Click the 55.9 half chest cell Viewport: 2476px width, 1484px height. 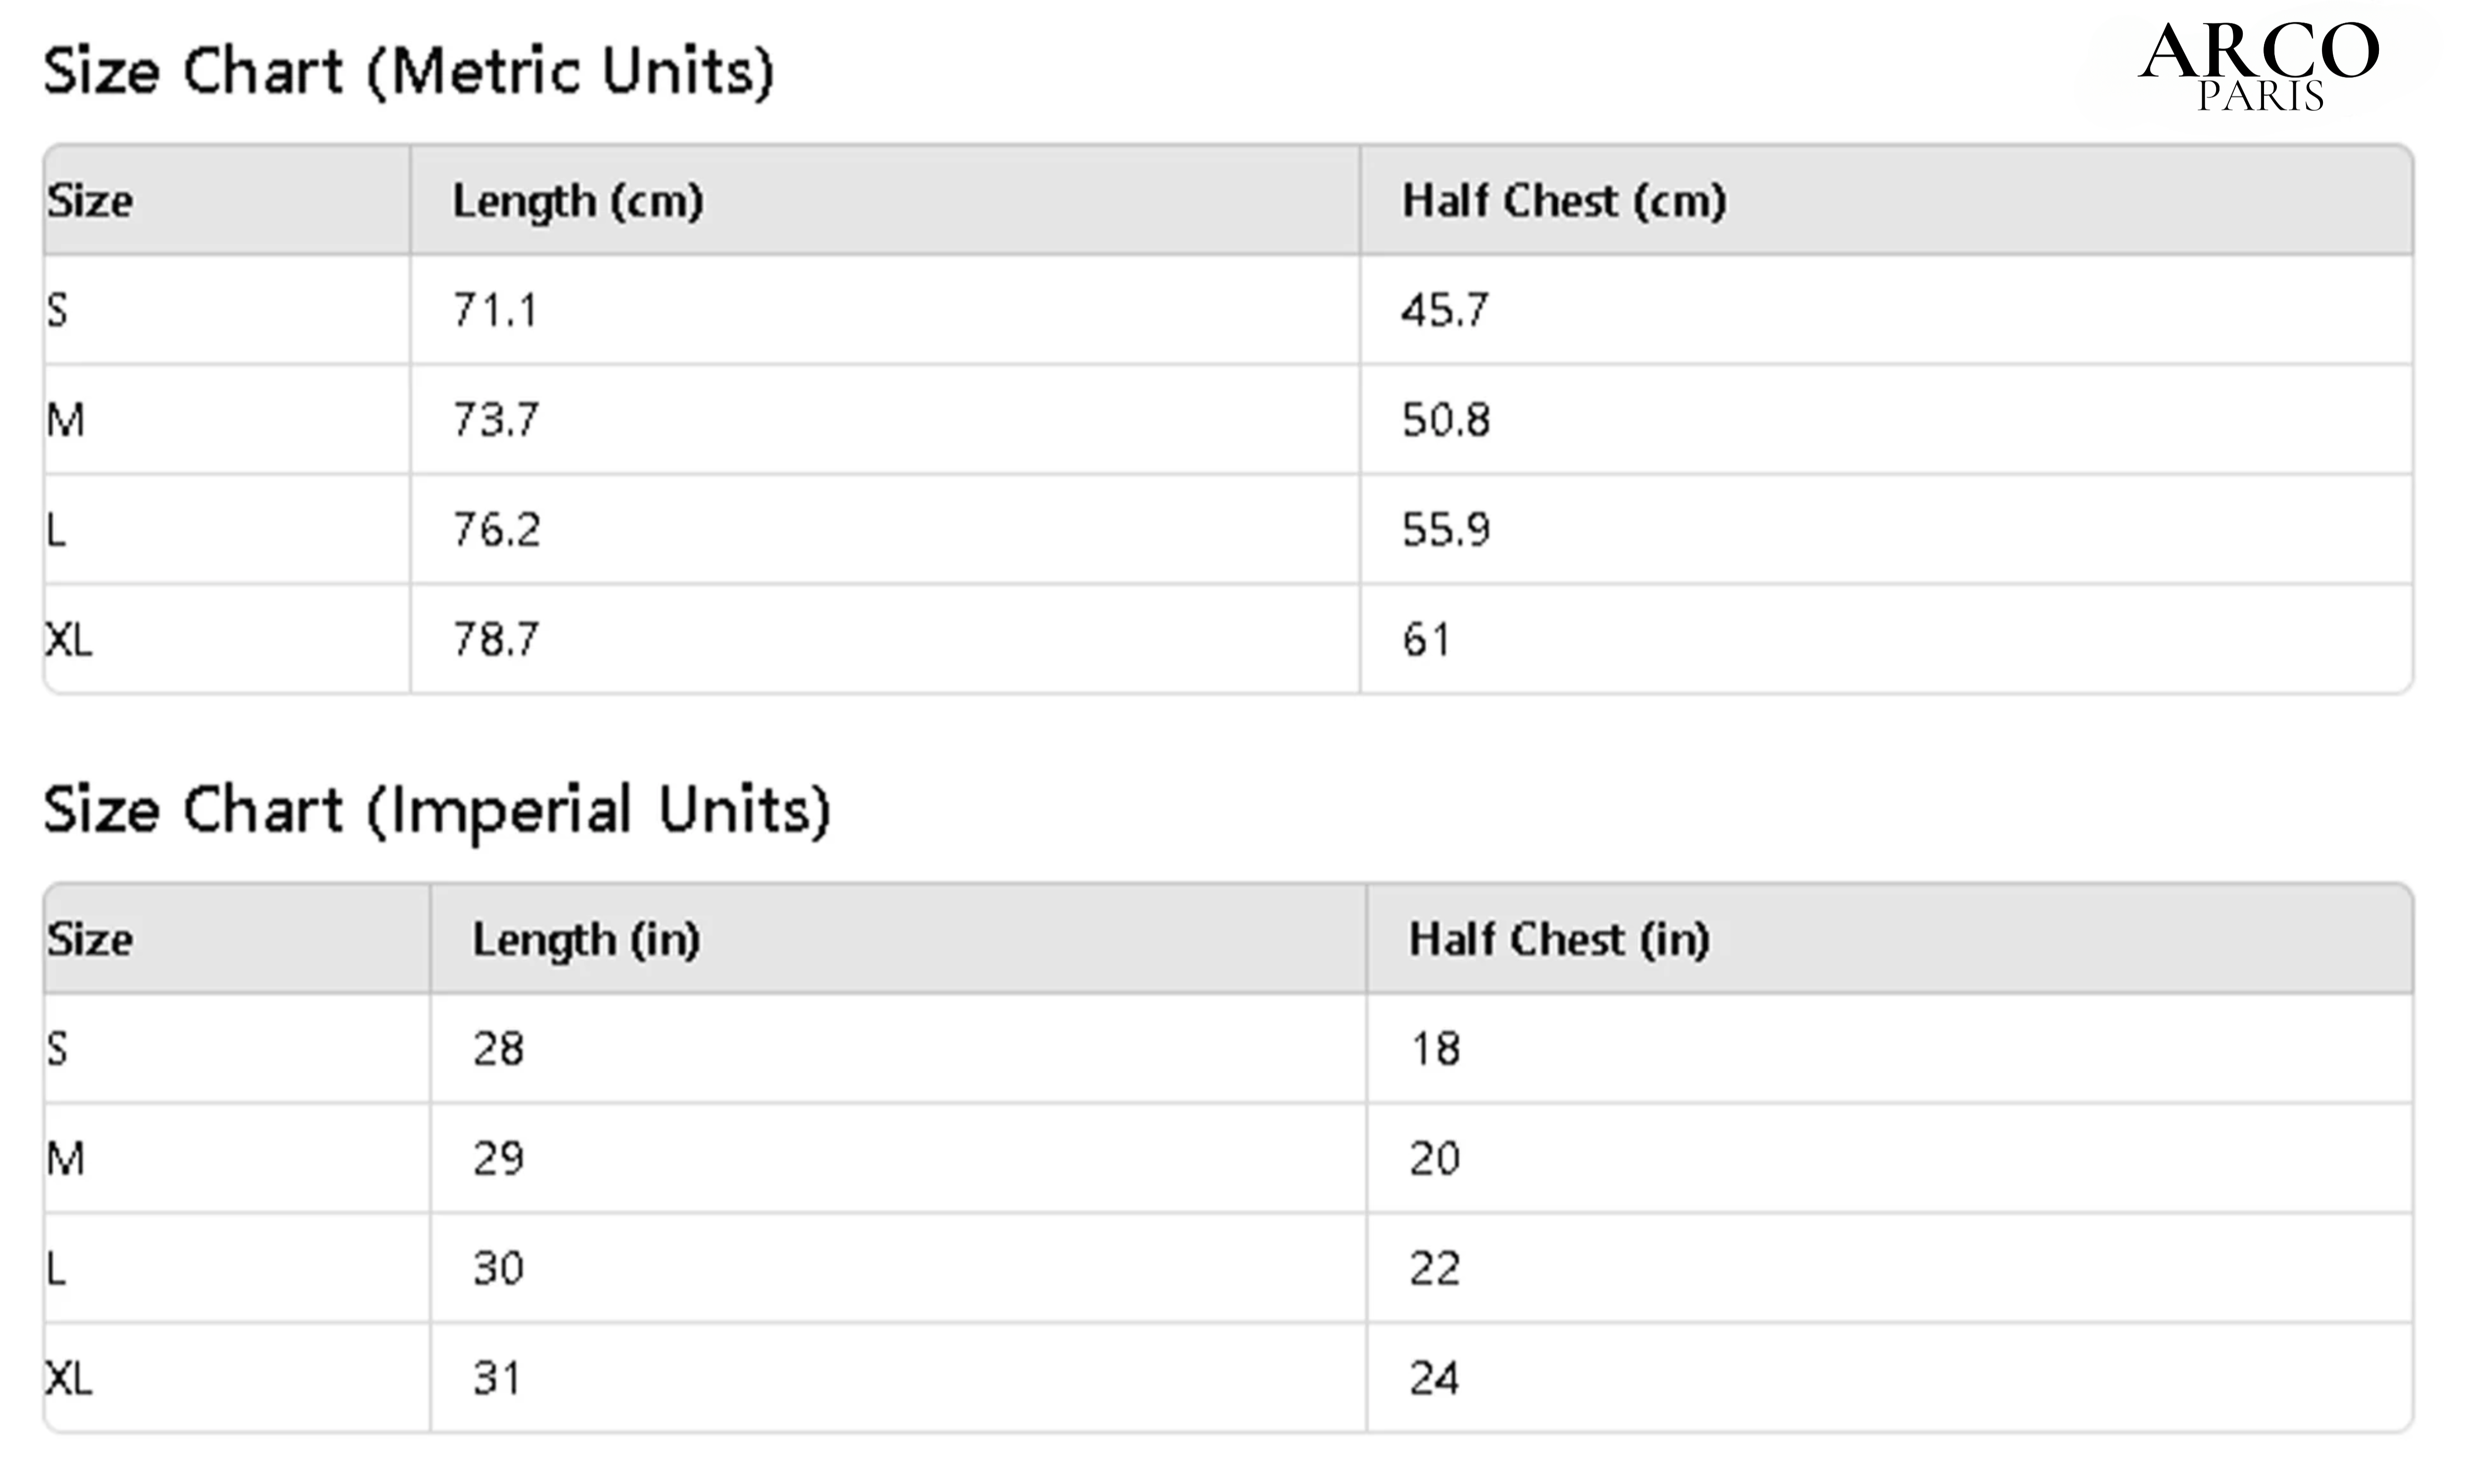(x=1445, y=530)
